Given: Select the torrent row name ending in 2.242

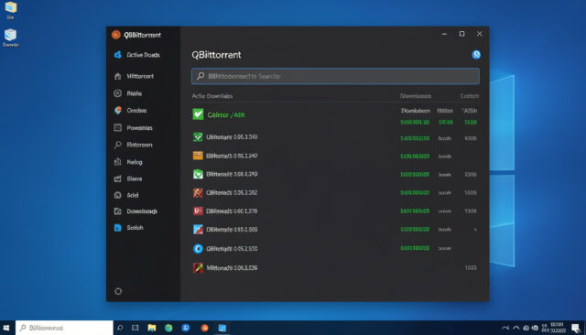Looking at the screenshot, I should (x=232, y=156).
